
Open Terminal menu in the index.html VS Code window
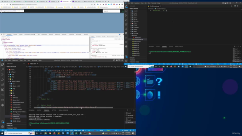point(34,60)
